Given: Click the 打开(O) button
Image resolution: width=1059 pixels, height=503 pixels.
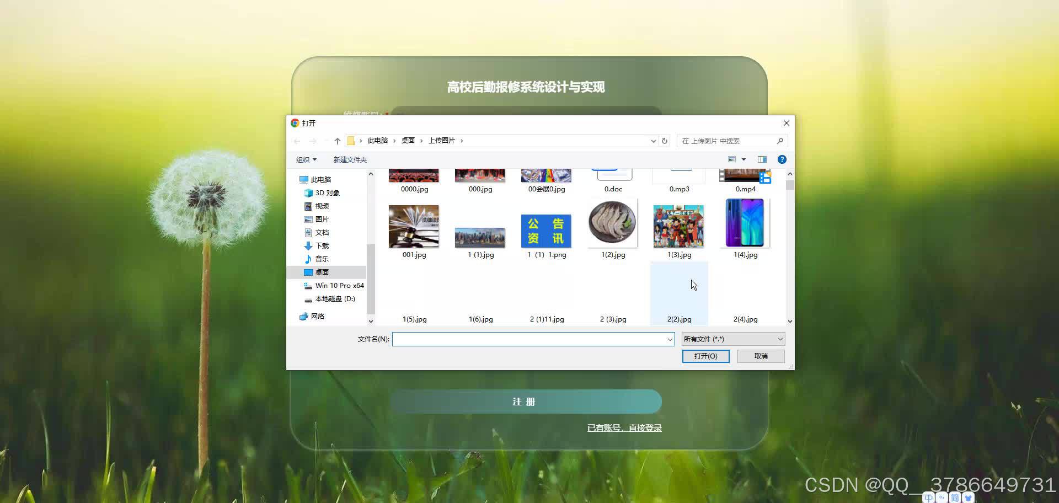Looking at the screenshot, I should tap(705, 356).
